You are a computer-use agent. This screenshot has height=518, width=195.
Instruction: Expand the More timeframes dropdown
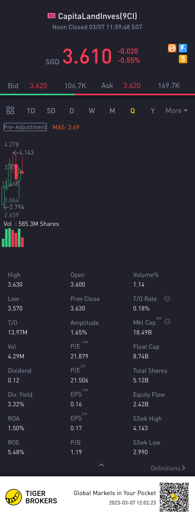point(176,111)
